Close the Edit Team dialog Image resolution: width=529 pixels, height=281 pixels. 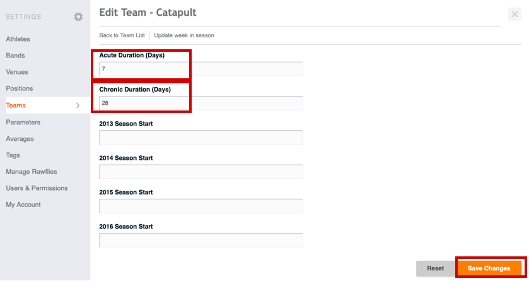(514, 14)
